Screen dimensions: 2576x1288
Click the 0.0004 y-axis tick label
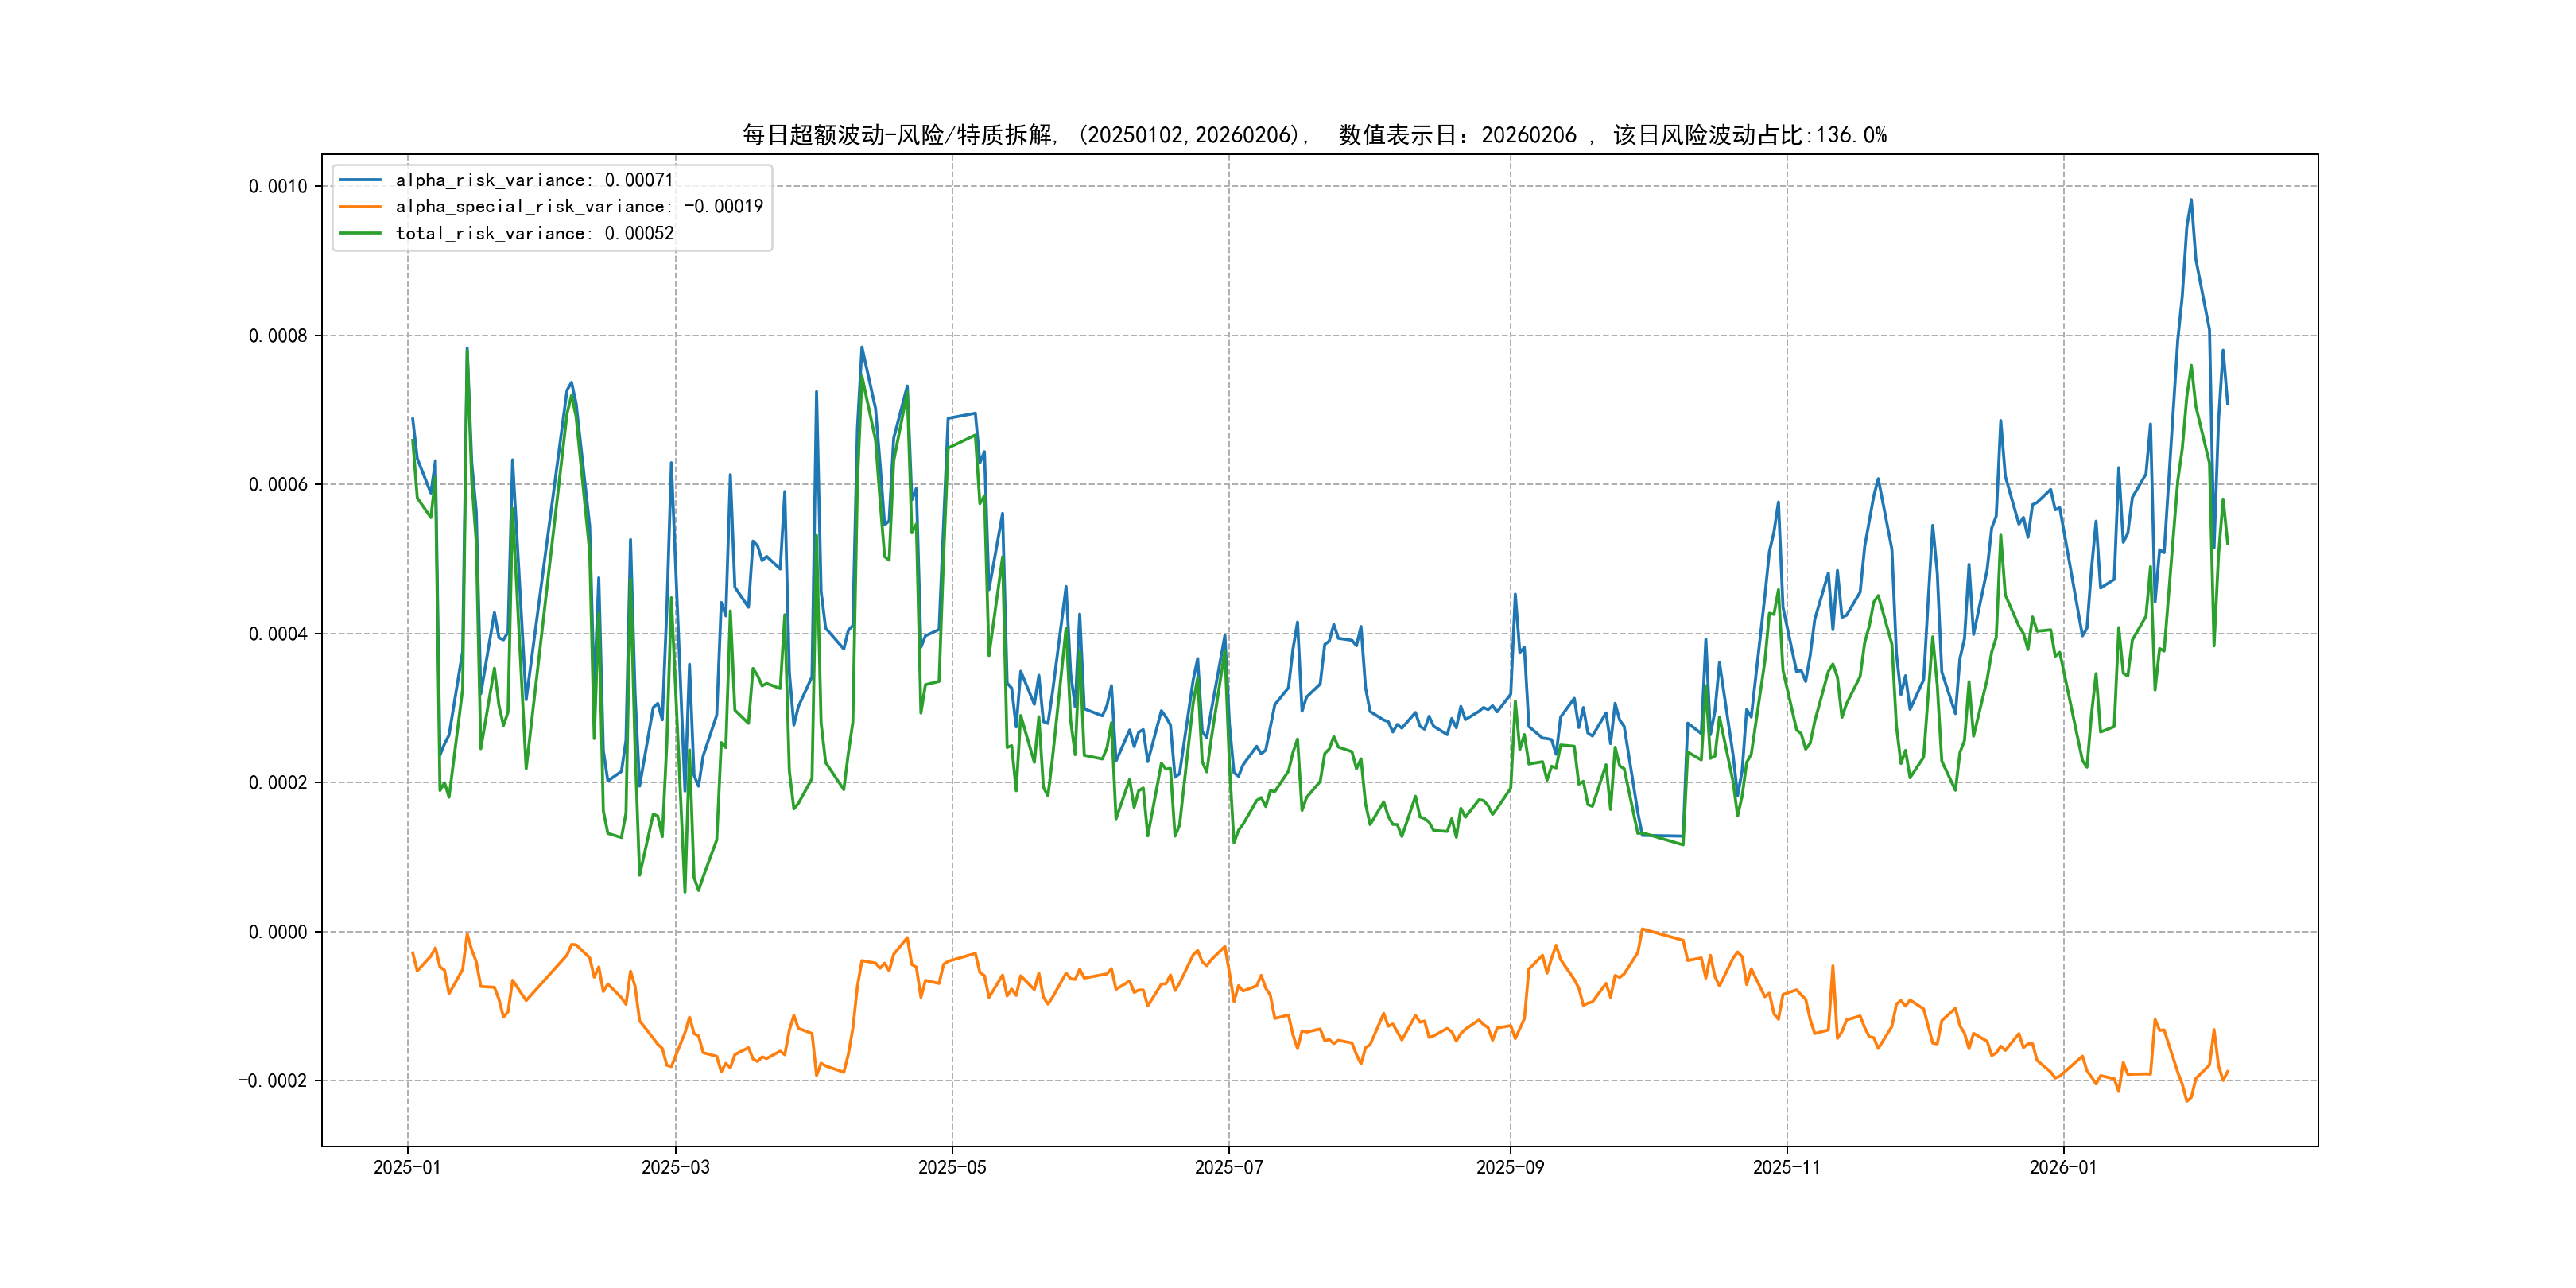pos(278,634)
